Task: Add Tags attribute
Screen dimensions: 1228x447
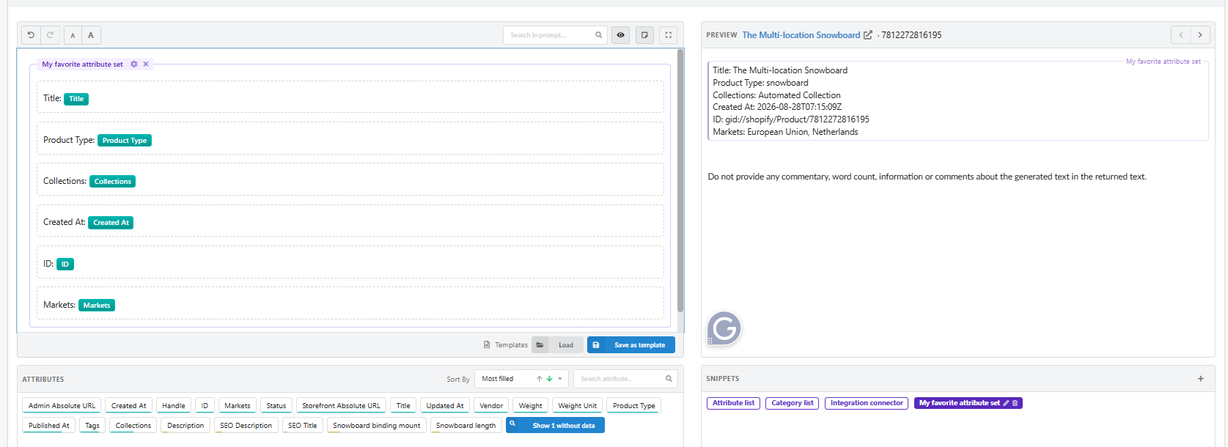Action: (92, 425)
